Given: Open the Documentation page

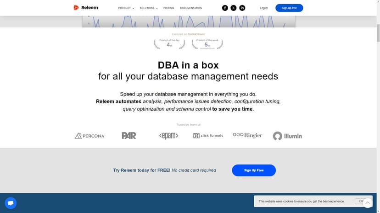Looking at the screenshot, I should 191,8.
